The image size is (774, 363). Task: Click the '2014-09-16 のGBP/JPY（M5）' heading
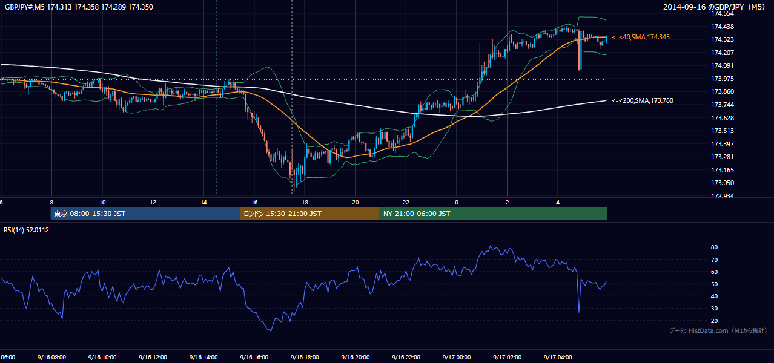point(714,7)
